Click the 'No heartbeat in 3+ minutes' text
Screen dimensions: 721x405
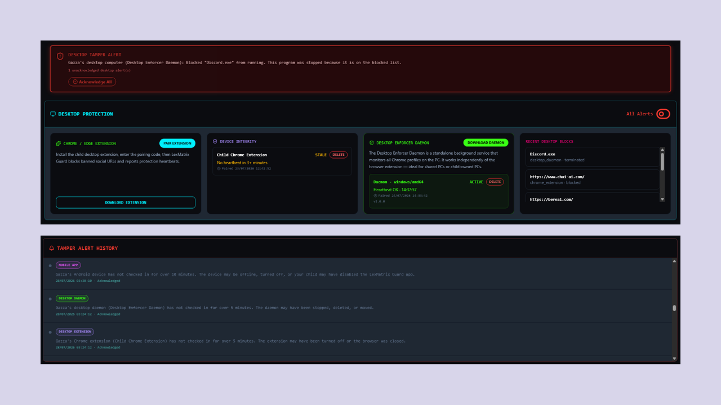coord(242,163)
